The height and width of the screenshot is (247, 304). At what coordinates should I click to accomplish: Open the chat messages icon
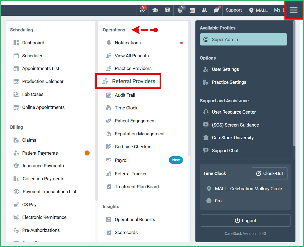coord(216,10)
